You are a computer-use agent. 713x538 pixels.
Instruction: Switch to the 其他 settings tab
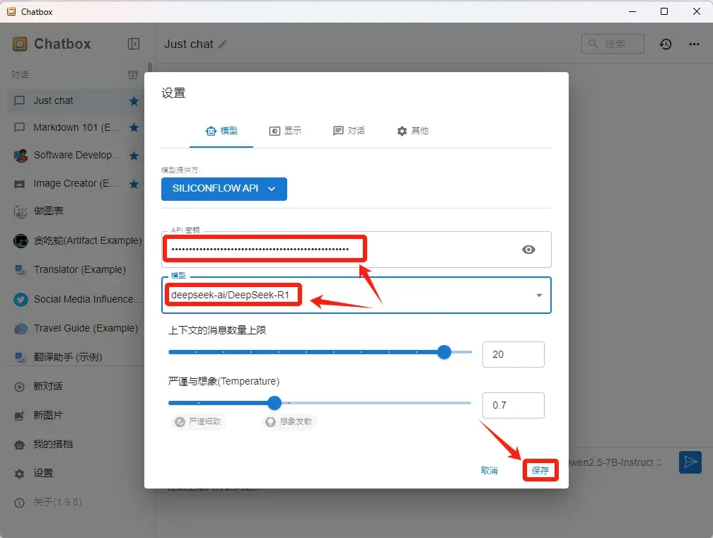pyautogui.click(x=412, y=131)
